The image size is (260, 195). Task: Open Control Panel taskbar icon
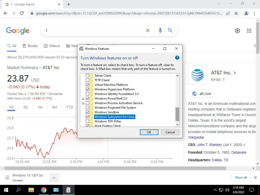56,190
